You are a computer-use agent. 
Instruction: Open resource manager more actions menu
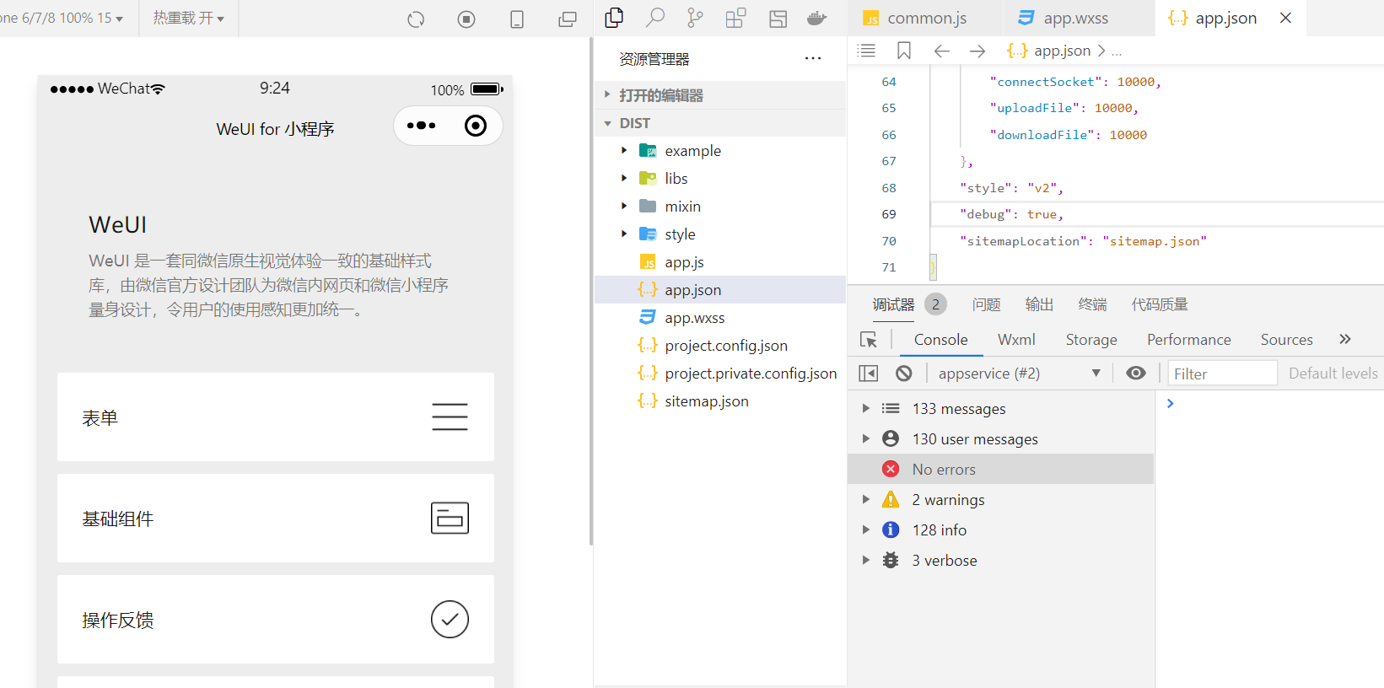pos(813,58)
